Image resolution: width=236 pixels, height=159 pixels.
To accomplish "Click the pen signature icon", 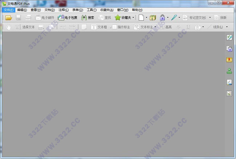I will point(174,18).
